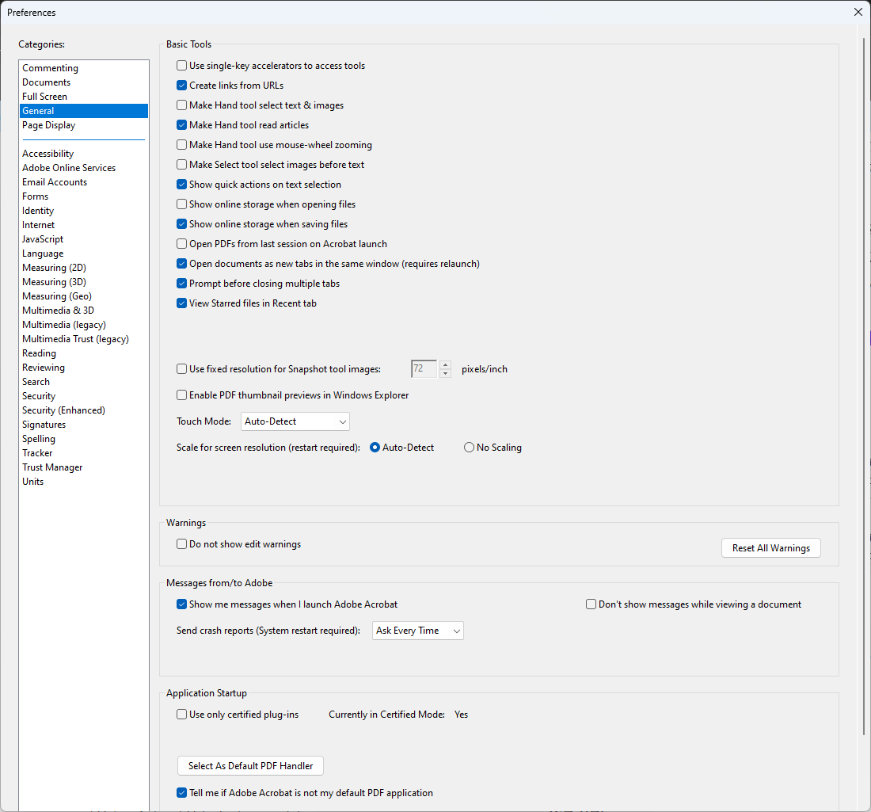The image size is (871, 812).
Task: Enable "Make Hand tool select text & images"
Action: click(x=181, y=105)
